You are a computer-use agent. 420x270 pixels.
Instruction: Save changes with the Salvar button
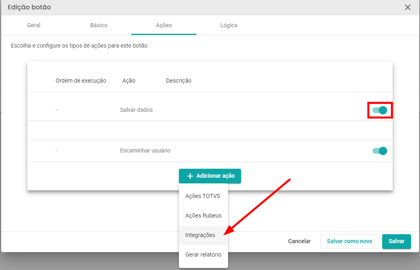point(396,242)
